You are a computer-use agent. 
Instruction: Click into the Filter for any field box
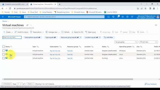coord(12,37)
